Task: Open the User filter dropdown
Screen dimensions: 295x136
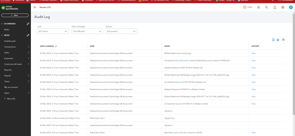Action: click(x=53, y=31)
